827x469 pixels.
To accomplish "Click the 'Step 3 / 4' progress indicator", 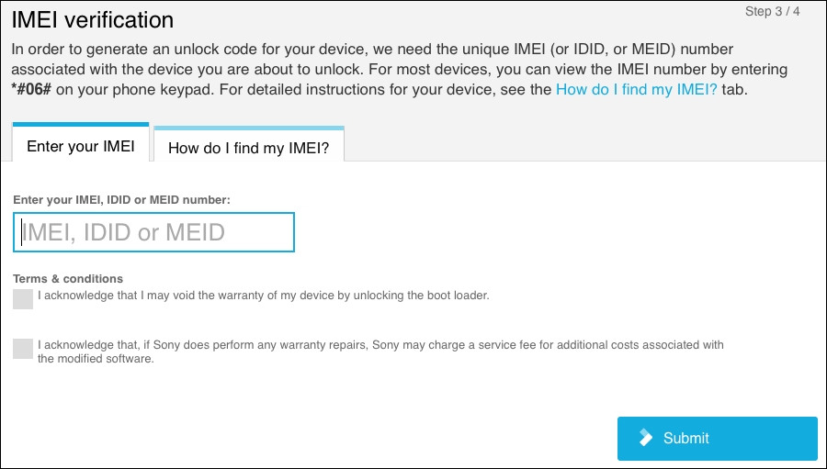I will tap(772, 12).
